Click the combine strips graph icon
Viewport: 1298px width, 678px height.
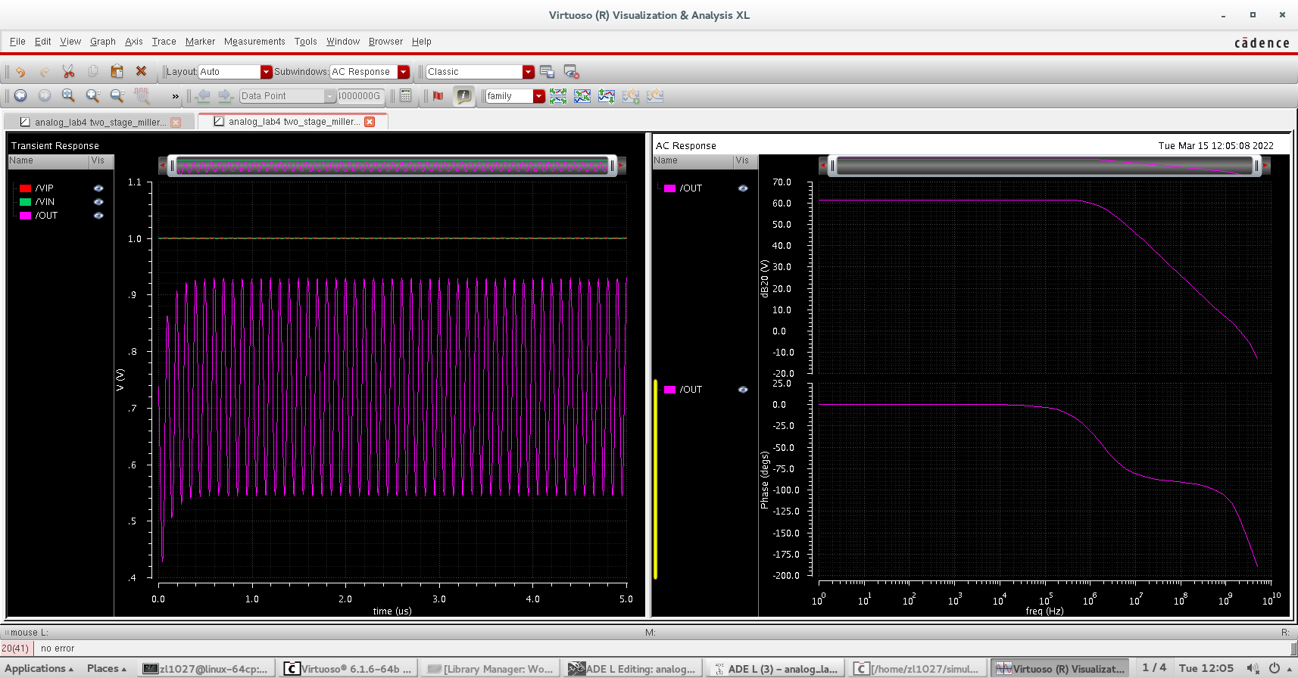point(582,95)
